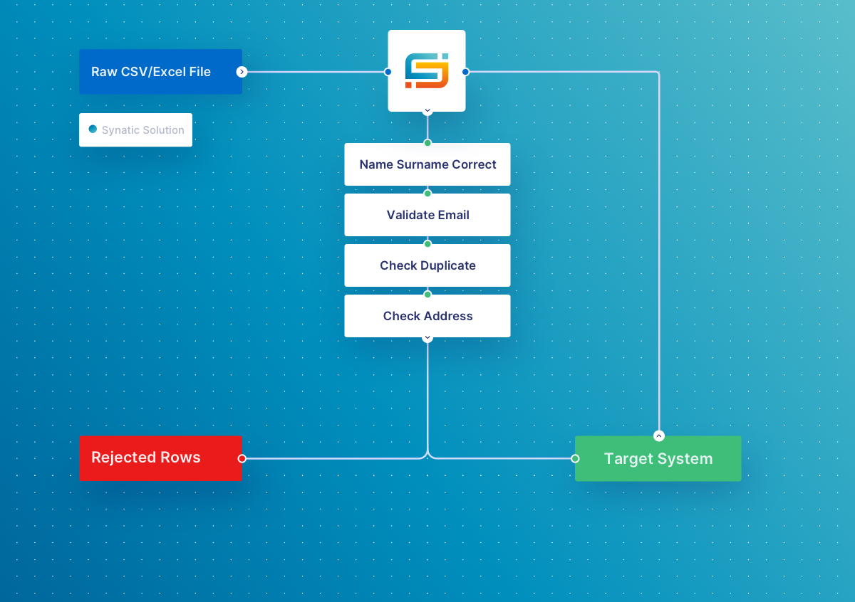Click the connector circle left of Target System
Viewport: 855px width, 602px height.
click(575, 459)
